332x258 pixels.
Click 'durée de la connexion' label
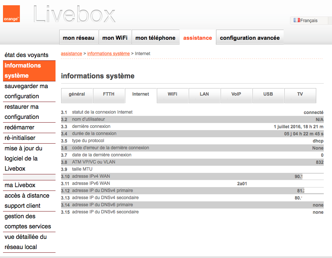(x=94, y=133)
